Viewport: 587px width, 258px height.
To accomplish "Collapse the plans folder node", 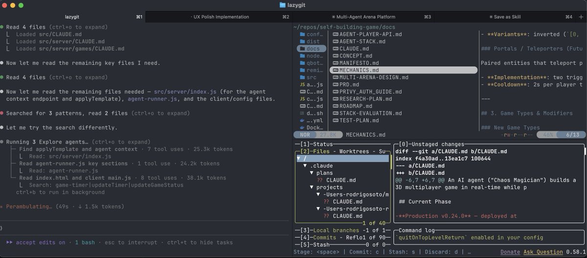I will [x=312, y=173].
